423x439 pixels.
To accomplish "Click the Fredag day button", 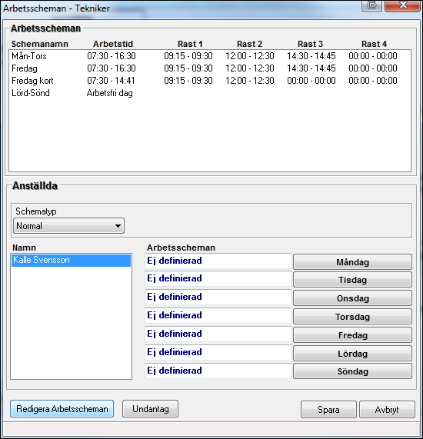I will point(352,335).
